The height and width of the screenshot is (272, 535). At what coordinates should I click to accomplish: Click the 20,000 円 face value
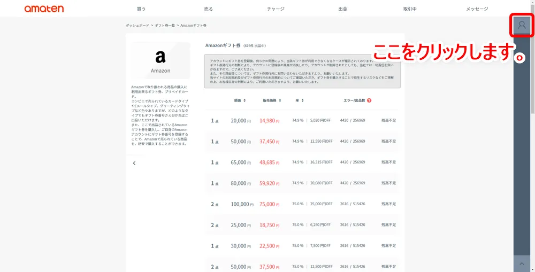coord(241,121)
